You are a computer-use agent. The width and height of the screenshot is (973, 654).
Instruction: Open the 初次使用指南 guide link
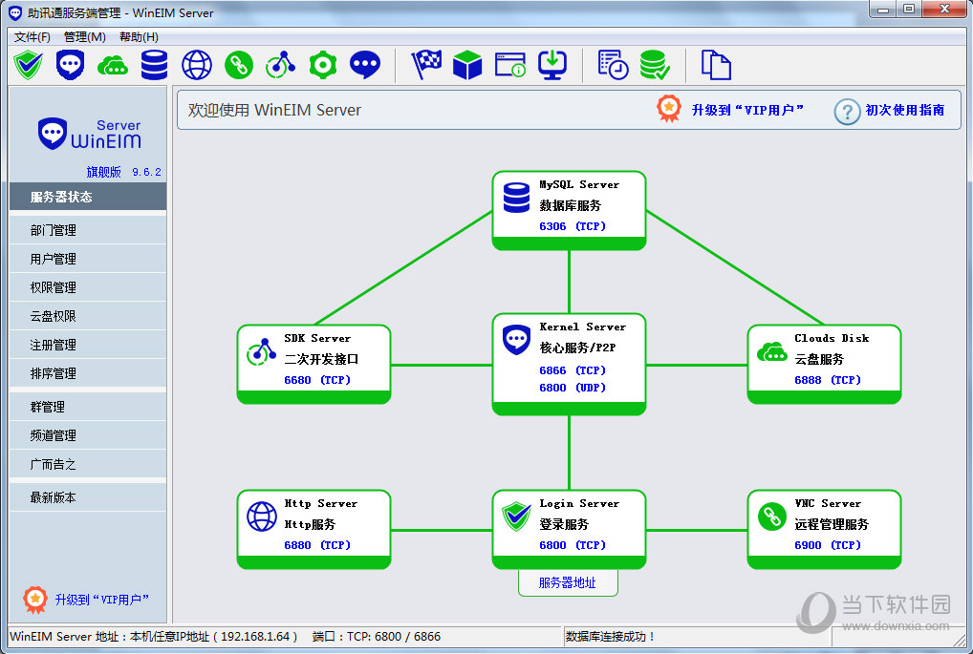click(905, 111)
